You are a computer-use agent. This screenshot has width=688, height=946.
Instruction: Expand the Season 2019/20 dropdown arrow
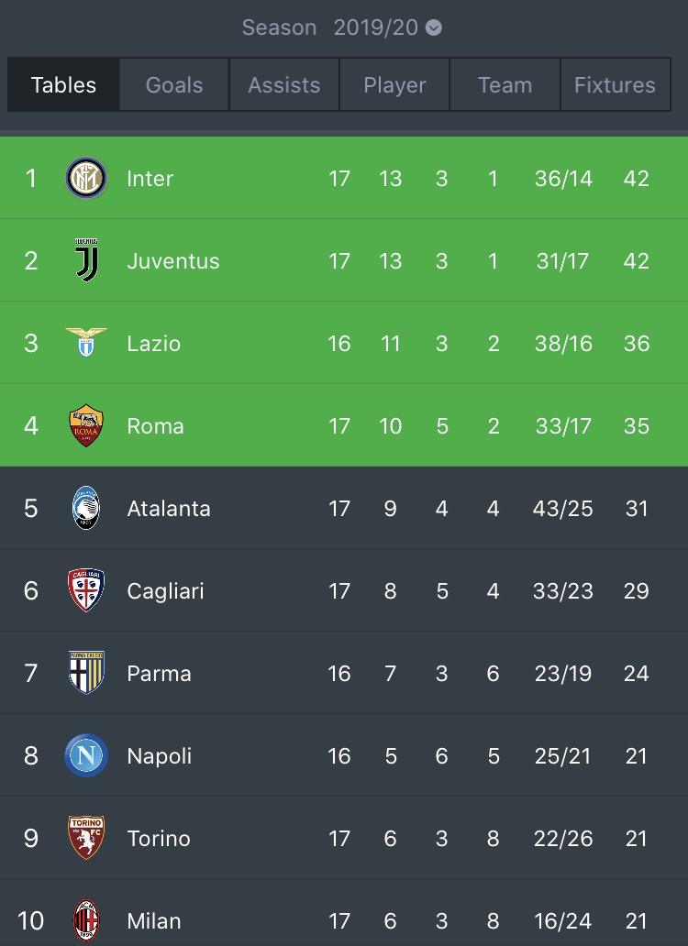click(434, 27)
